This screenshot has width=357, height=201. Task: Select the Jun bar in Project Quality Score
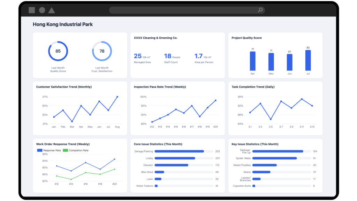(x=289, y=62)
